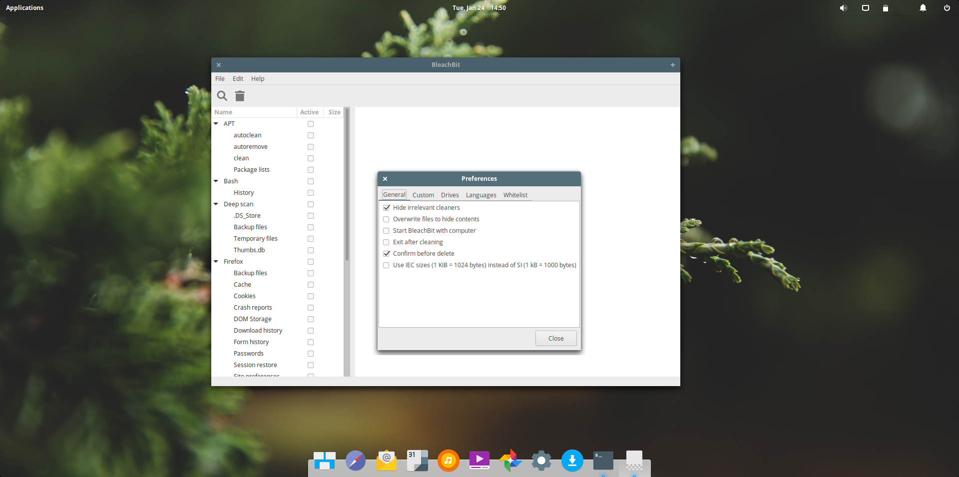Tick the Firefox Passwords checkbox
This screenshot has width=959, height=477.
pyautogui.click(x=311, y=354)
